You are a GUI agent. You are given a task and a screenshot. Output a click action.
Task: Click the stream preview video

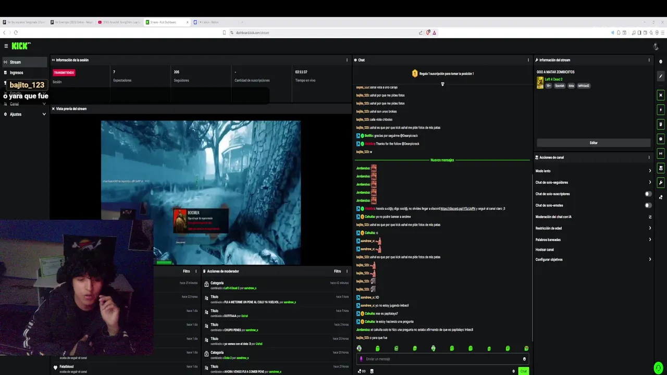pyautogui.click(x=201, y=193)
